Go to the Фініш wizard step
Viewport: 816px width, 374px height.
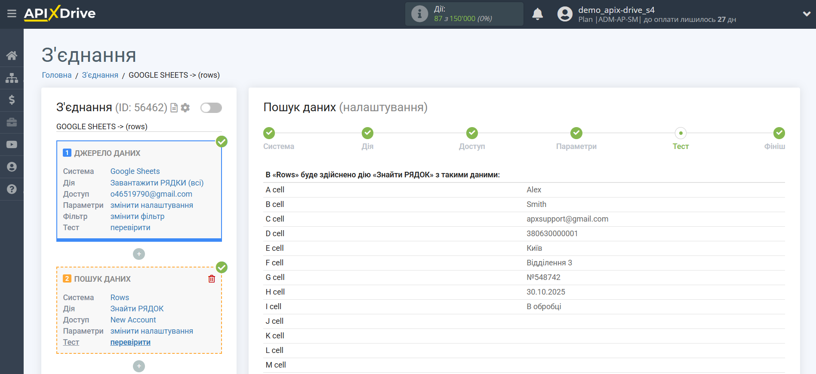click(779, 134)
